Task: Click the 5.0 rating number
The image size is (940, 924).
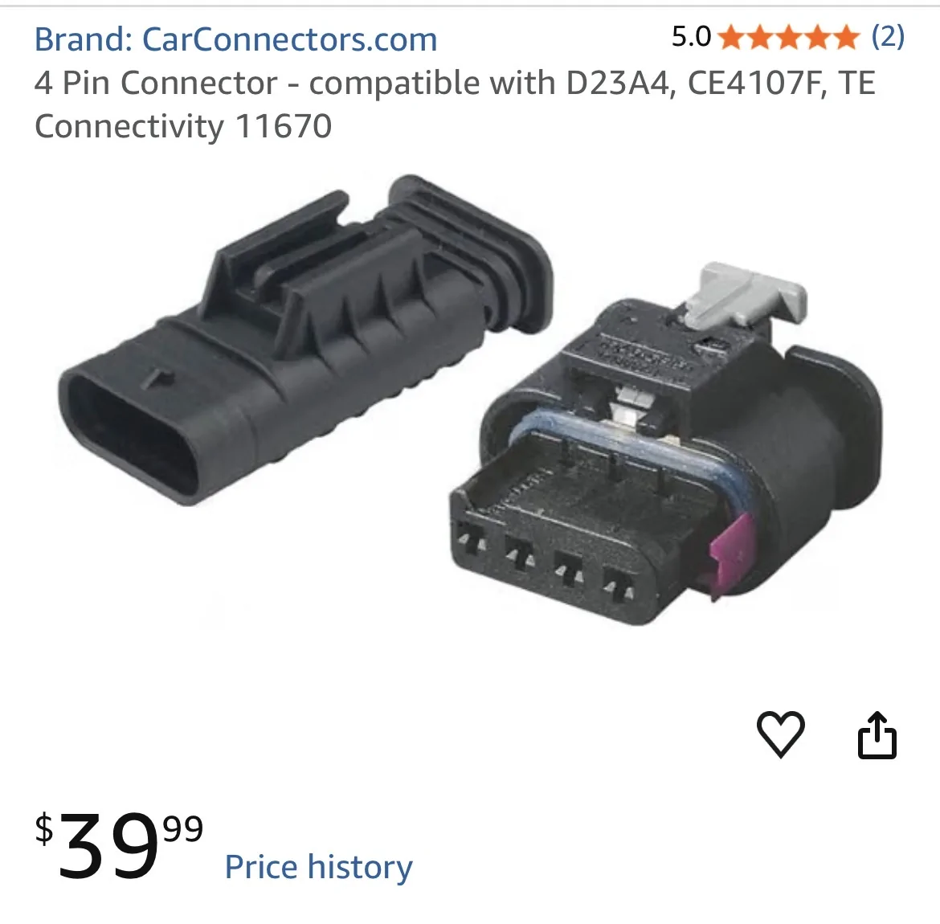Action: (691, 37)
